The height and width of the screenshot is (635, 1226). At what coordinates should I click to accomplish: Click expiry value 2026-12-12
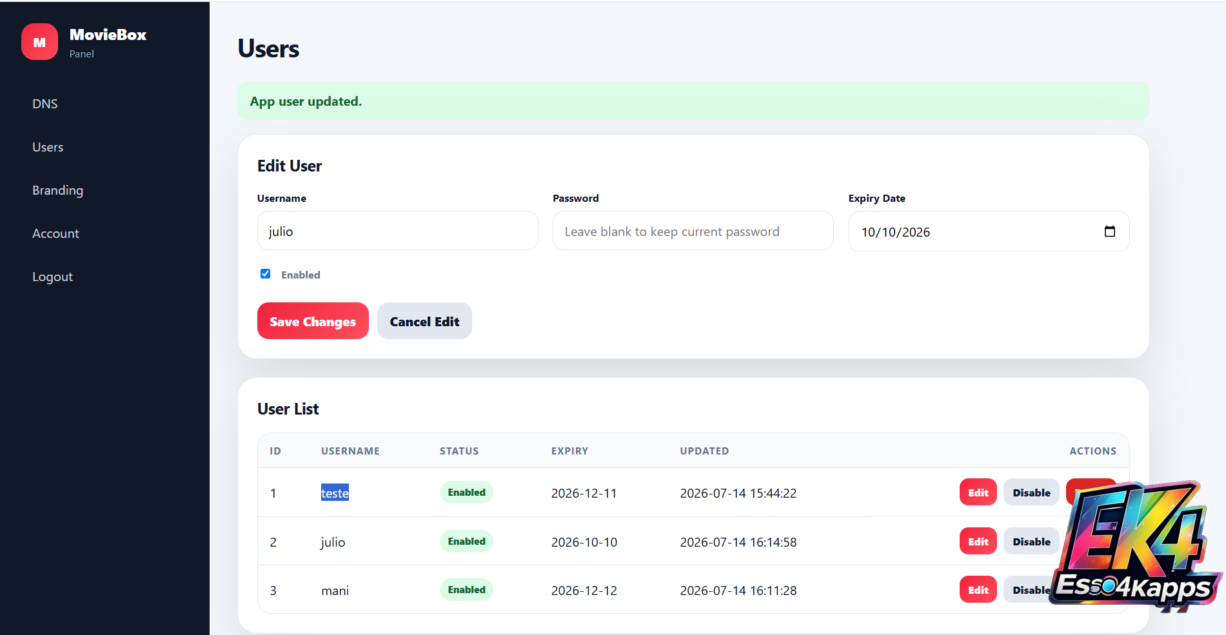tap(584, 591)
